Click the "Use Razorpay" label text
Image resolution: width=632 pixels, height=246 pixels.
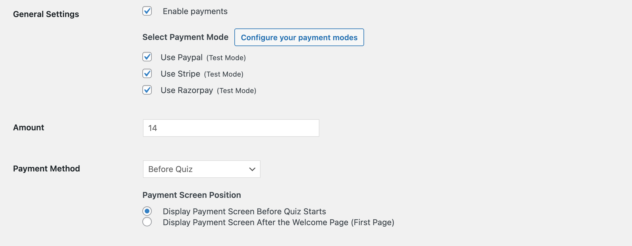pos(187,90)
